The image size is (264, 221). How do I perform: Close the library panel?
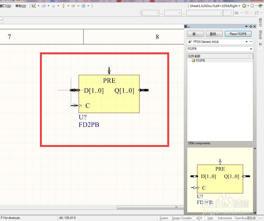point(255,26)
